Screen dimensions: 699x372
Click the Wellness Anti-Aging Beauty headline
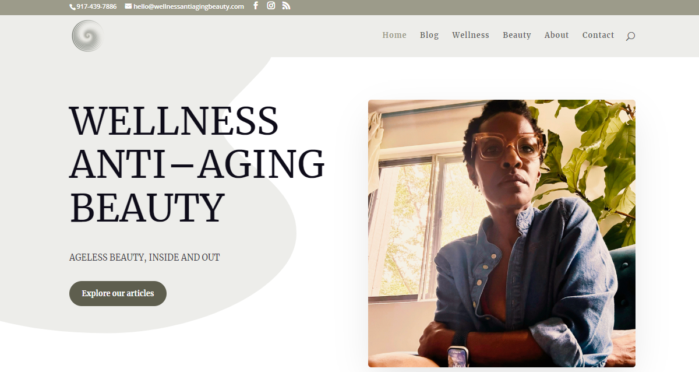tap(197, 164)
